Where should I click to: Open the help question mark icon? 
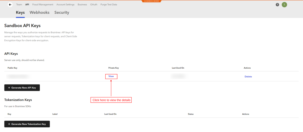277,5
